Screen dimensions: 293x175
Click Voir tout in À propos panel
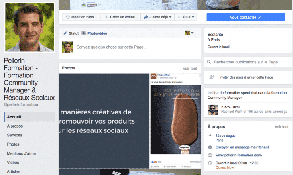coord(281,127)
